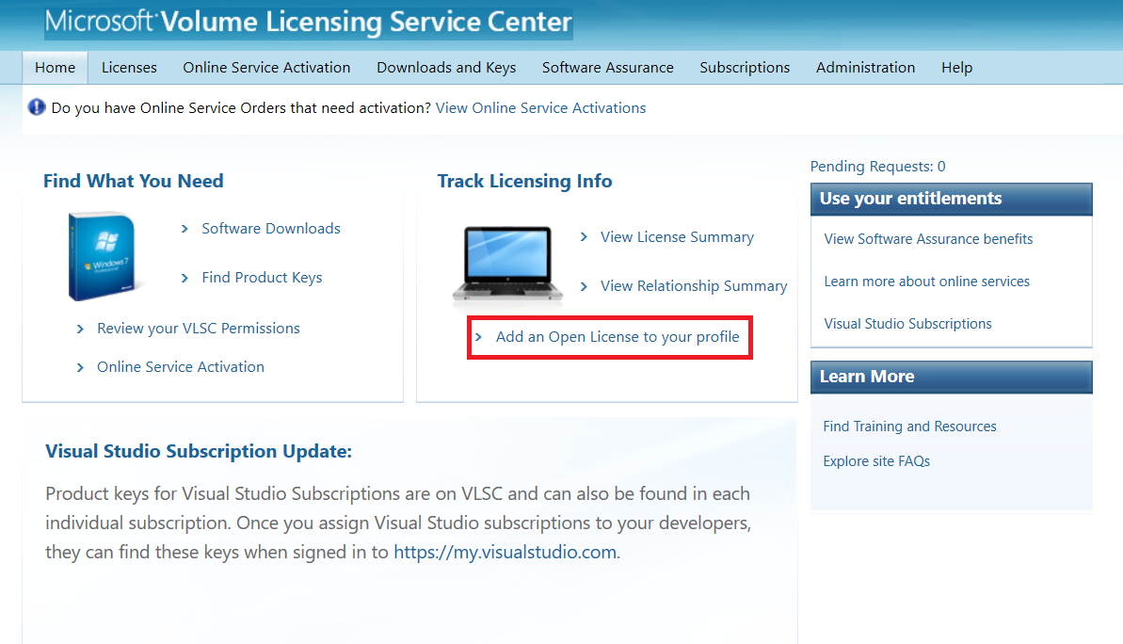Click the chevron beside Review your VLSC Permissions
The height and width of the screenshot is (644, 1123).
pos(80,328)
